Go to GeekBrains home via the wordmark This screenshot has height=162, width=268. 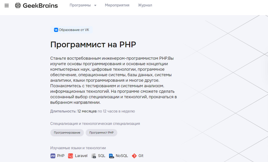pyautogui.click(x=40, y=6)
